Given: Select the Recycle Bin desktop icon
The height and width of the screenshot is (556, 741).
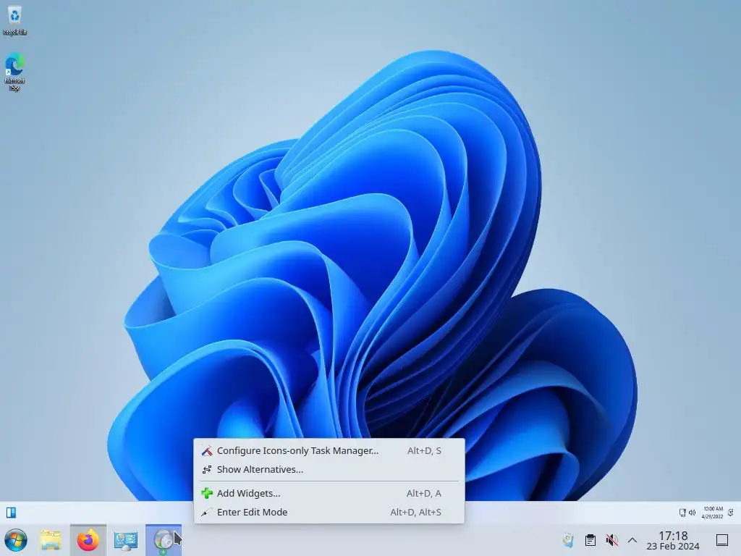Looking at the screenshot, I should (x=14, y=20).
